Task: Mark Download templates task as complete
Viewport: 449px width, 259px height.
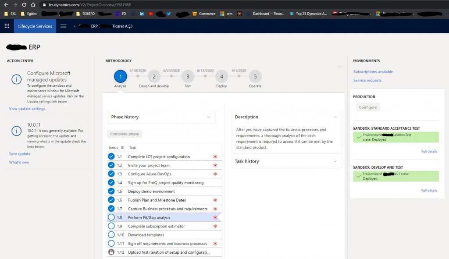Action: pyautogui.click(x=111, y=234)
